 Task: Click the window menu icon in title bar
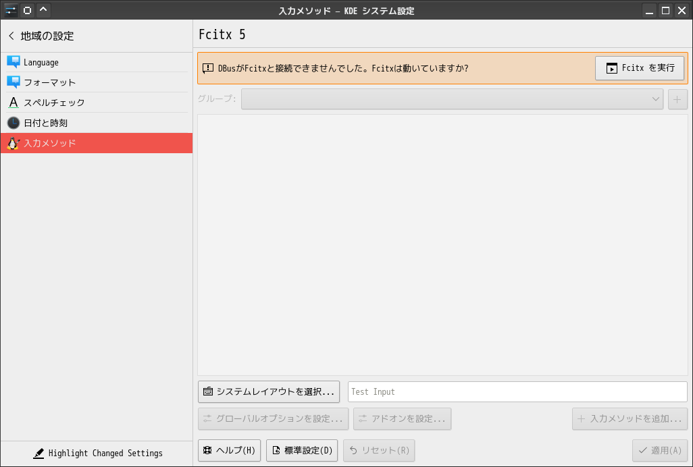11,10
